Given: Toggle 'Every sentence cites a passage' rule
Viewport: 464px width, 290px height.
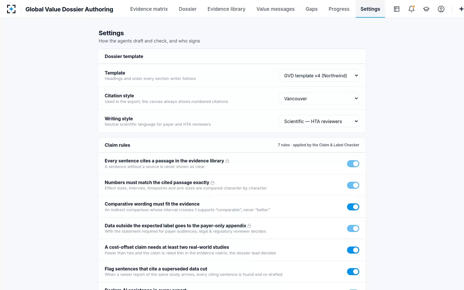Looking at the screenshot, I should (x=353, y=164).
